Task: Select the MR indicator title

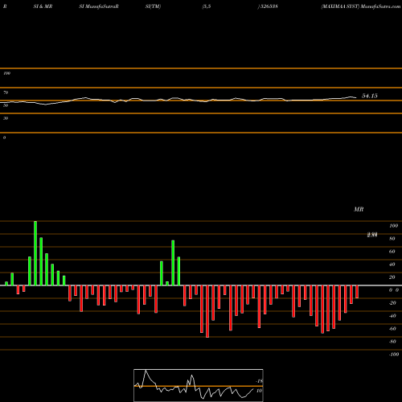Action: (359, 209)
